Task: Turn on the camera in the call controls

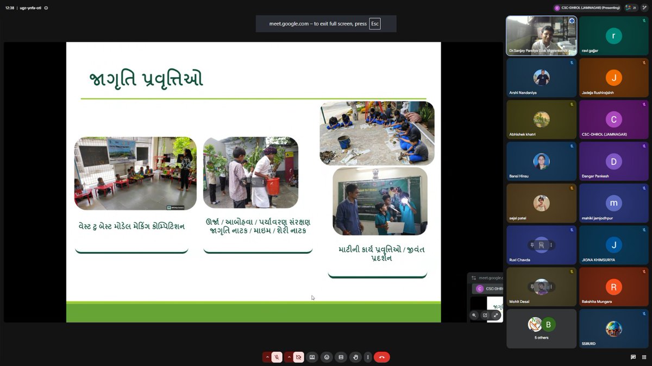Action: [x=298, y=357]
